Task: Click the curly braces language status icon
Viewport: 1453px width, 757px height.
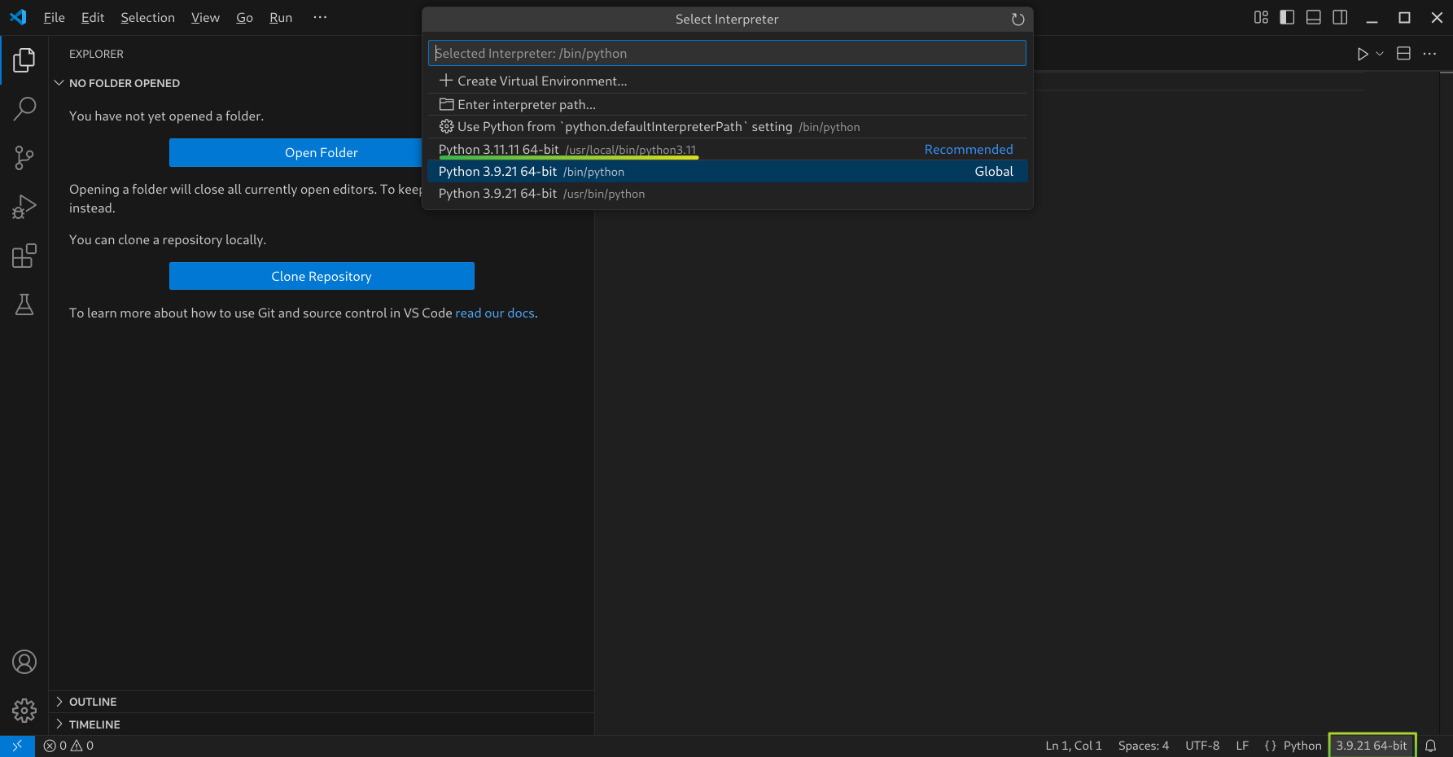Action: coord(1270,746)
